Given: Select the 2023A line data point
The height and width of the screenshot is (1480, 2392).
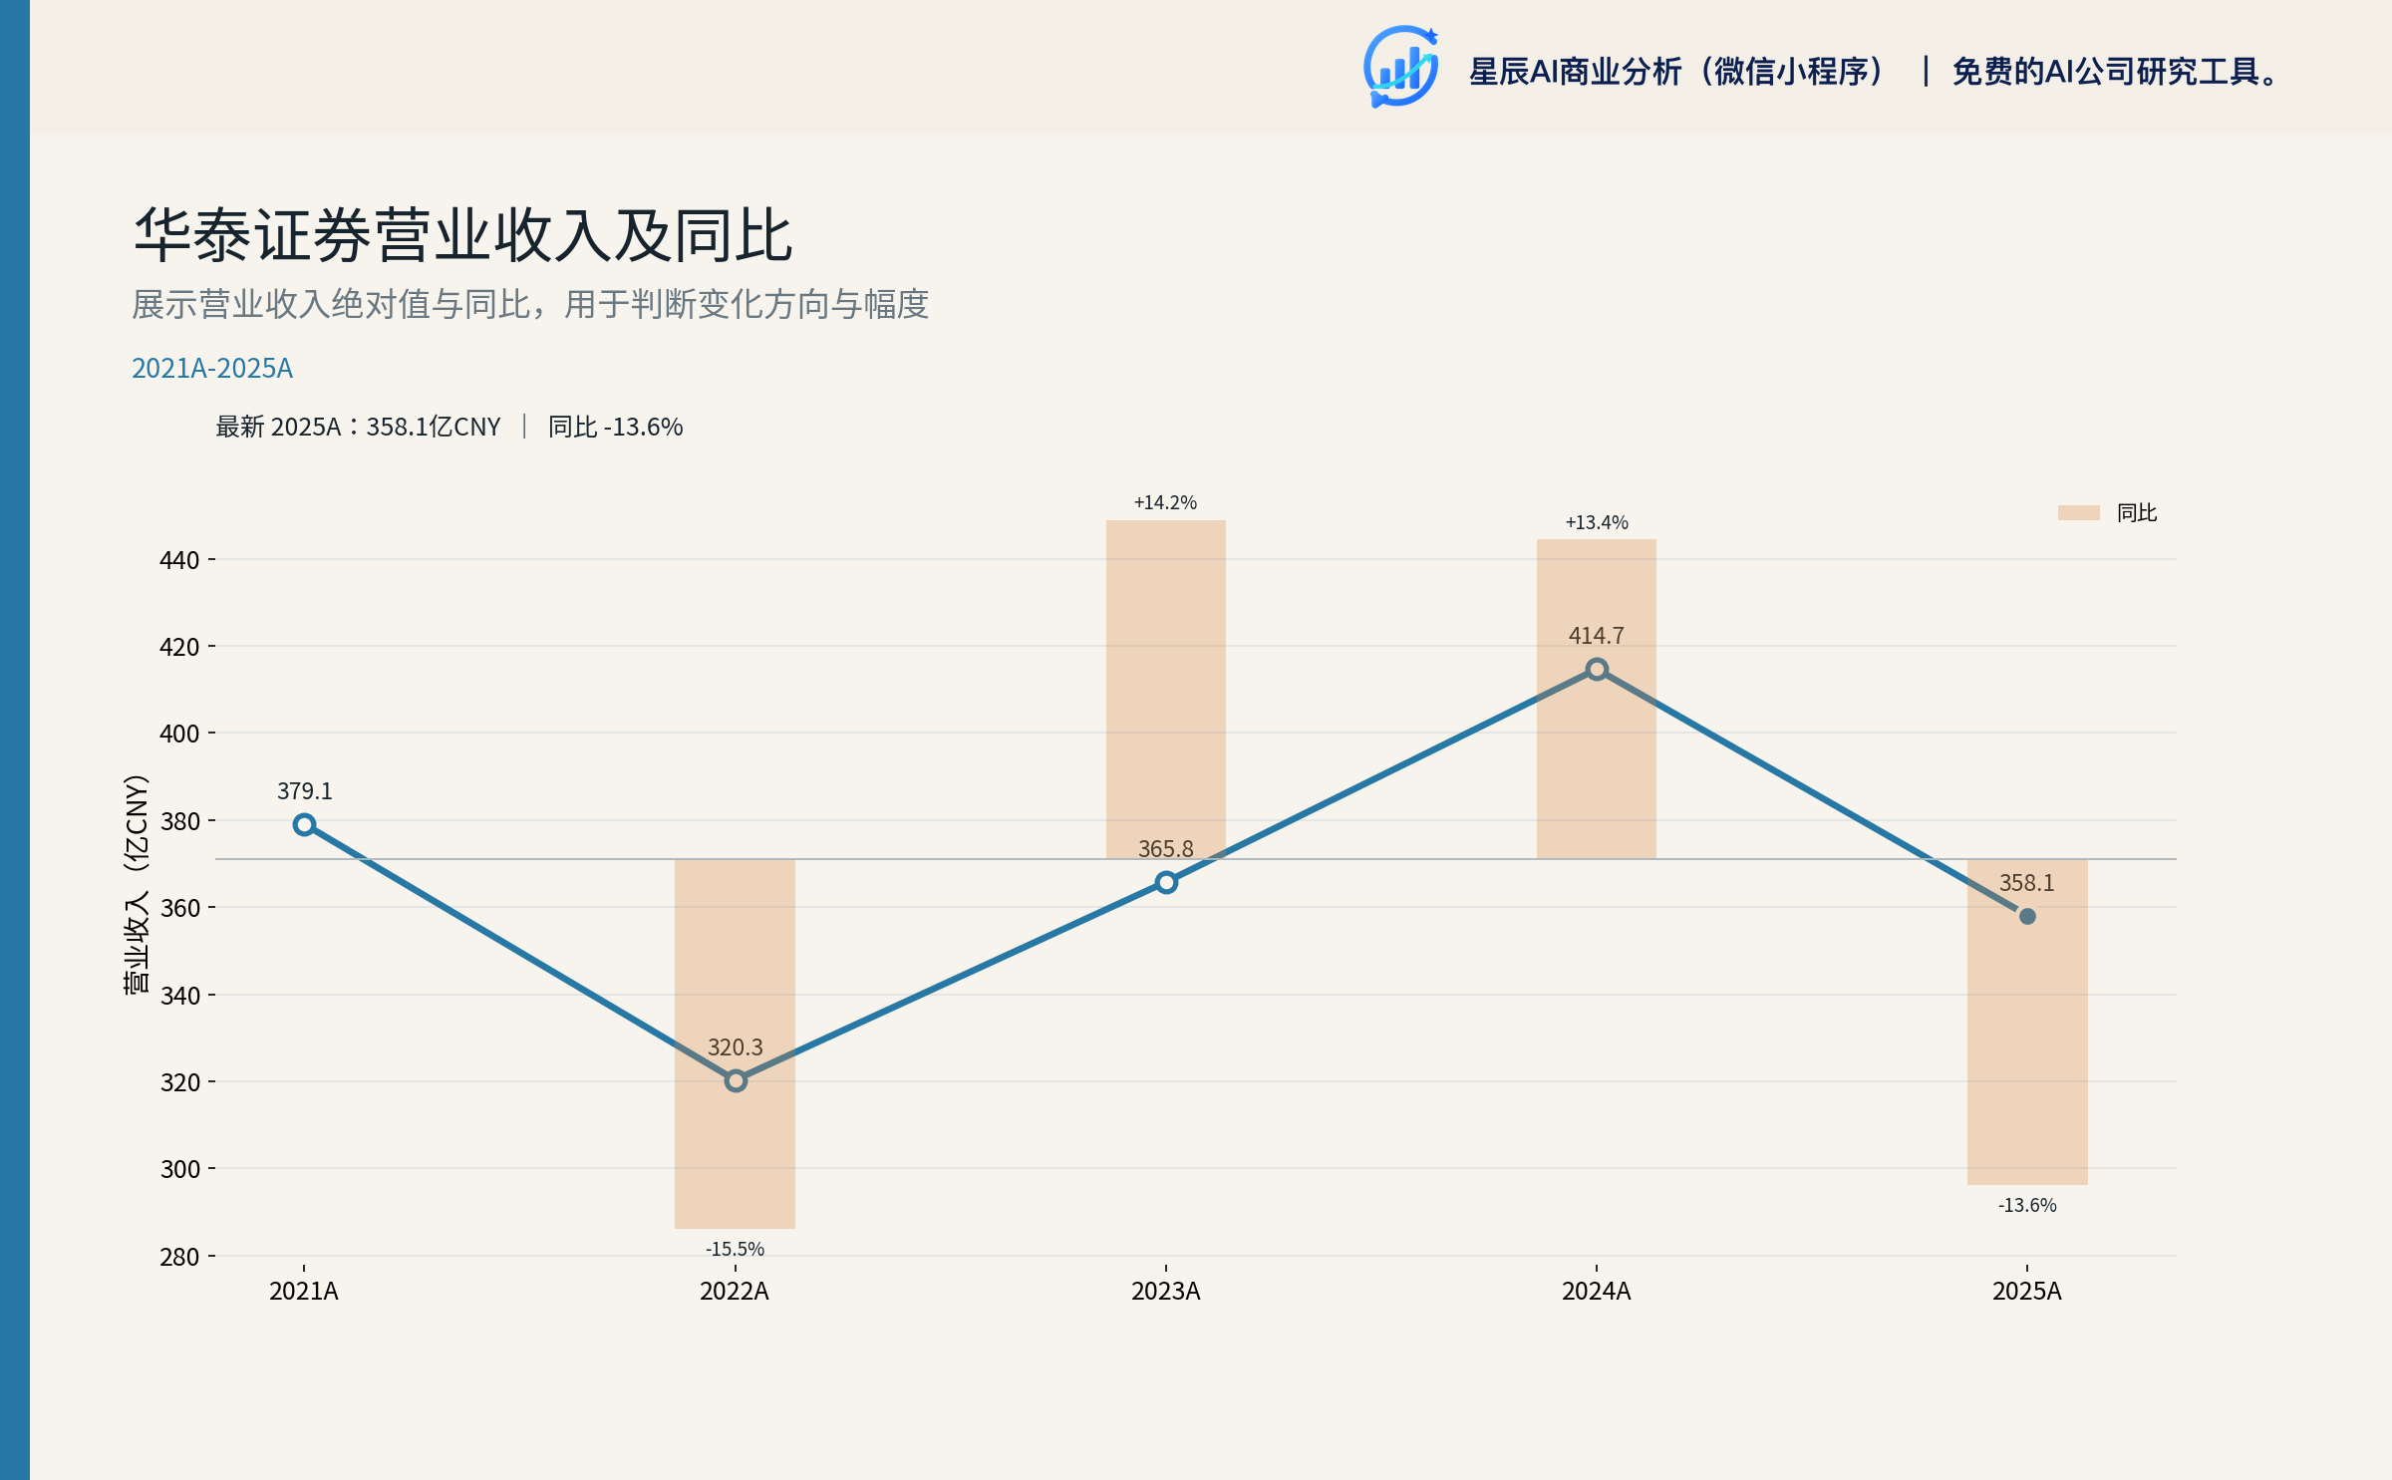Looking at the screenshot, I should tap(1166, 882).
